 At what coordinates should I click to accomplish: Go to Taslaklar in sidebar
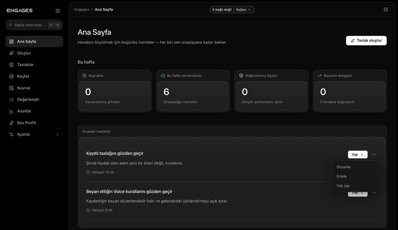coord(34,65)
